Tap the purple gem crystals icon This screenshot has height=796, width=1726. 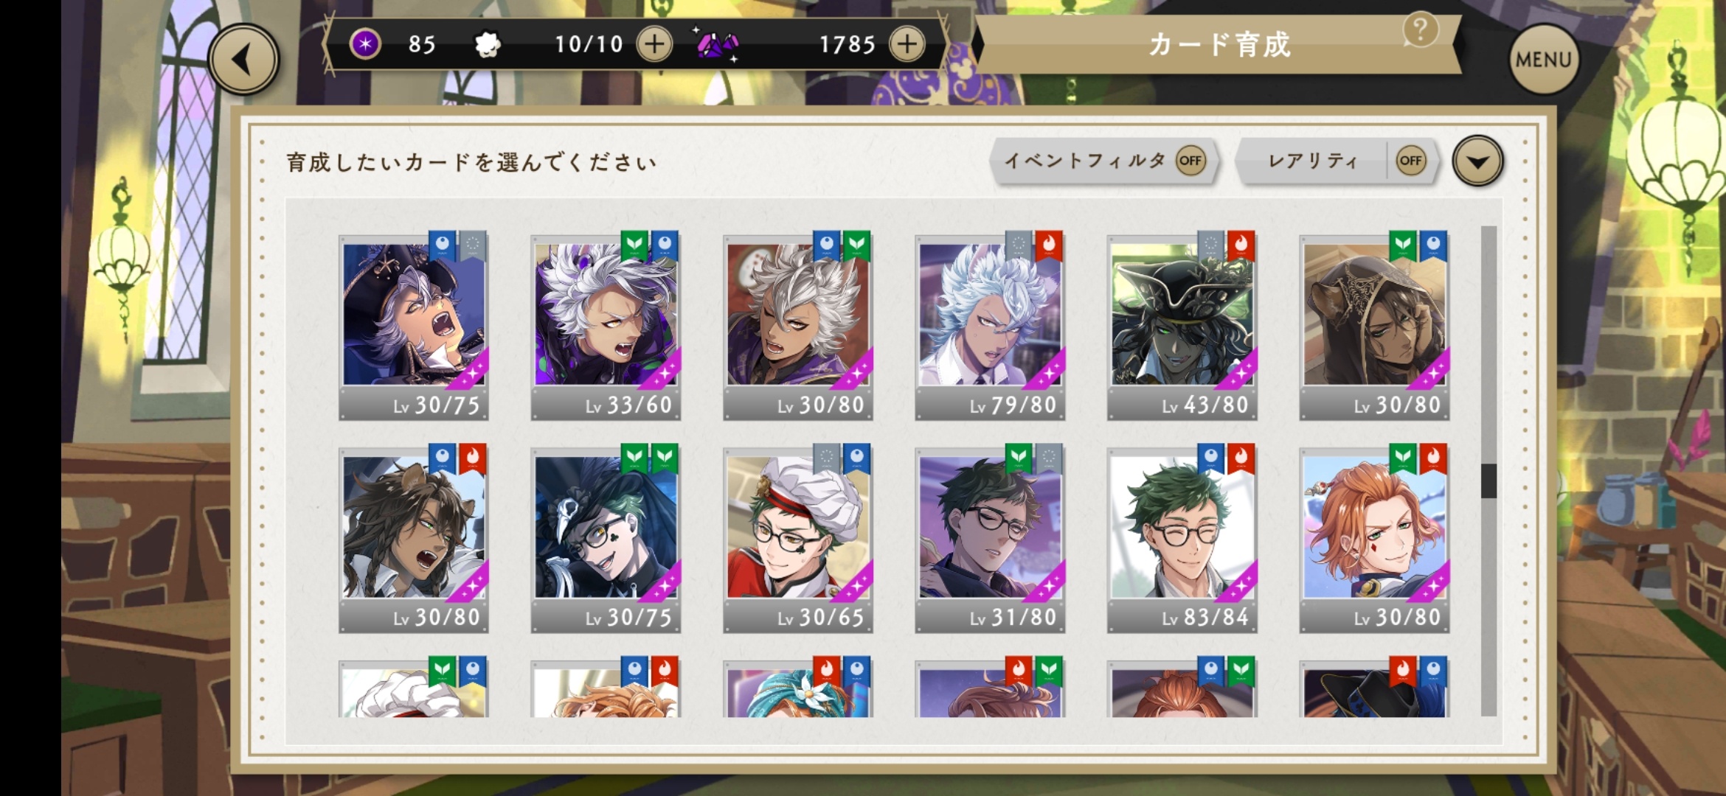(717, 45)
